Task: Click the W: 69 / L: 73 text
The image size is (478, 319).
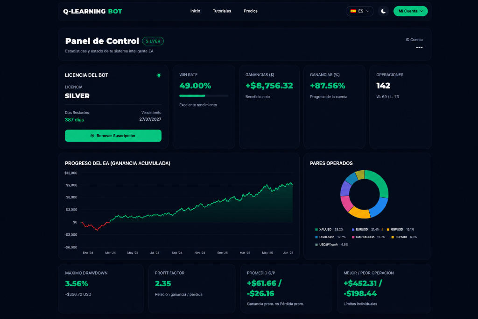Action: tap(387, 96)
